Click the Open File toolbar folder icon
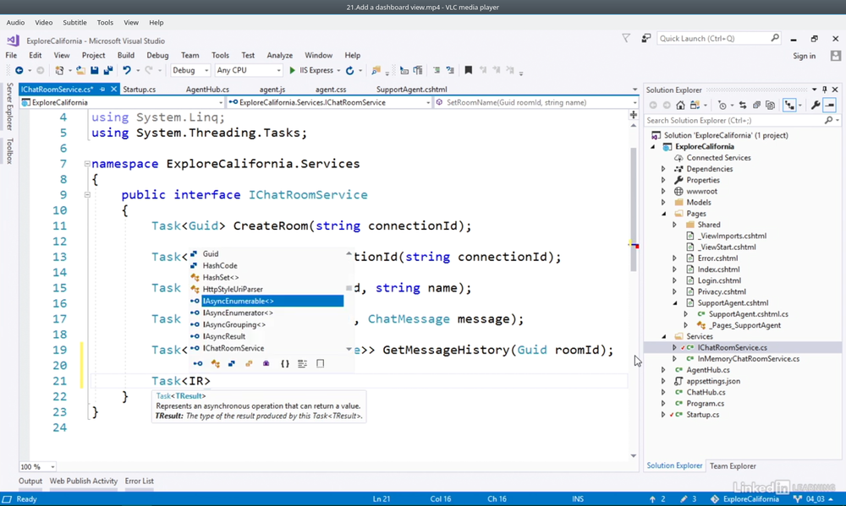This screenshot has height=506, width=846. pyautogui.click(x=80, y=71)
